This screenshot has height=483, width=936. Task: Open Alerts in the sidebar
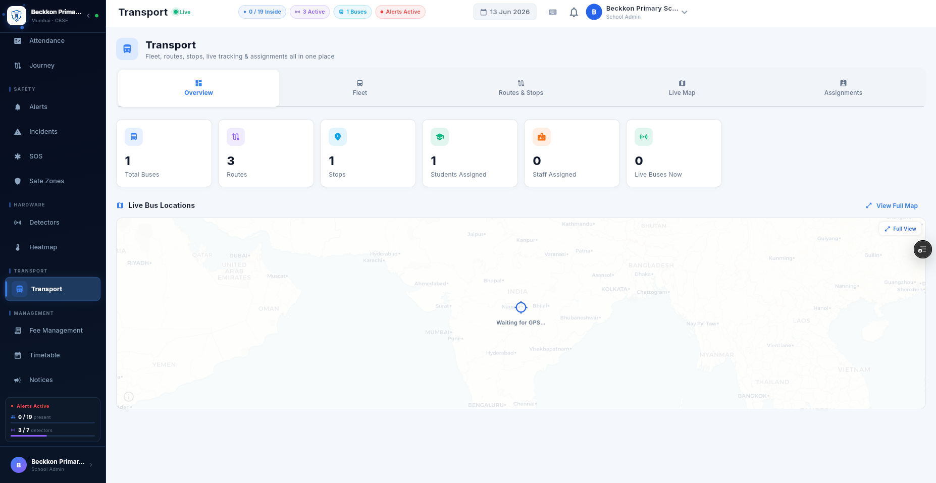[x=53, y=107]
